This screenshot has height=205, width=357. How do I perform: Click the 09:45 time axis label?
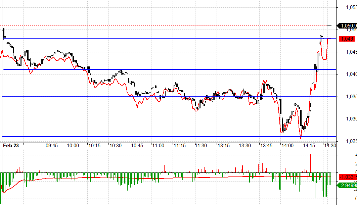click(51, 146)
